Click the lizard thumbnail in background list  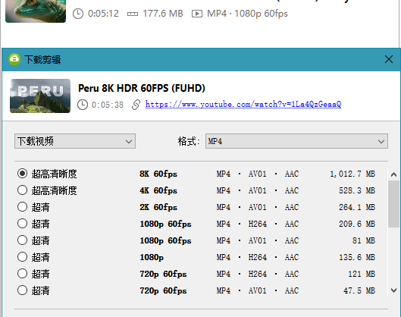pyautogui.click(x=36, y=11)
